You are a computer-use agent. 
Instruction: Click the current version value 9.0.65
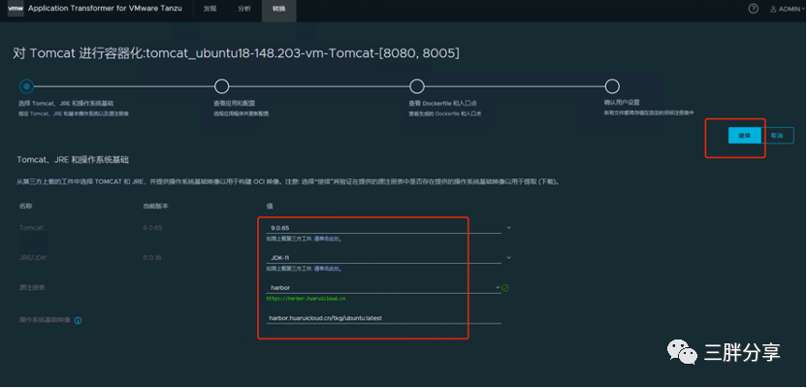pyautogui.click(x=152, y=227)
